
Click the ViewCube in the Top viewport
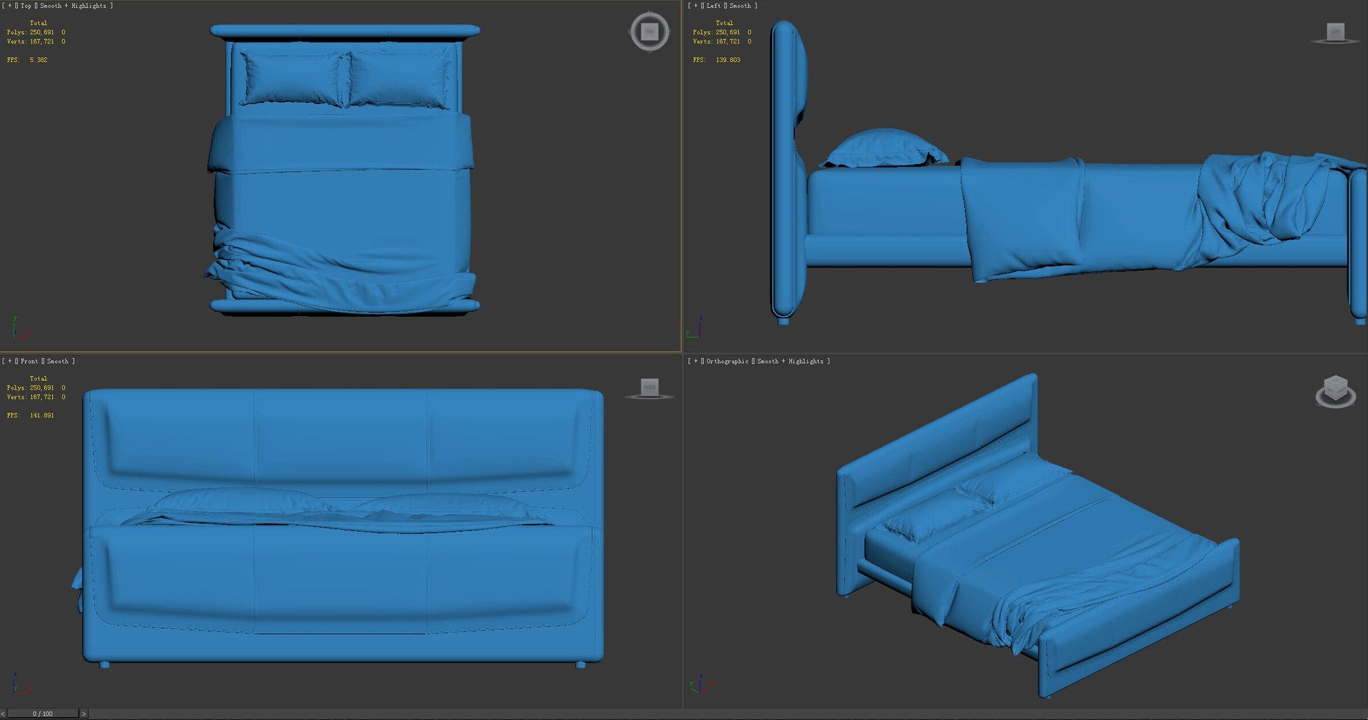[649, 31]
